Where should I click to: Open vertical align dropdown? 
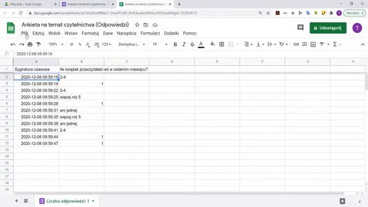pos(260,44)
